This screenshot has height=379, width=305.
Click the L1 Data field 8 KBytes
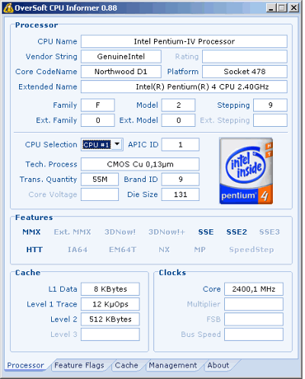[x=110, y=289]
